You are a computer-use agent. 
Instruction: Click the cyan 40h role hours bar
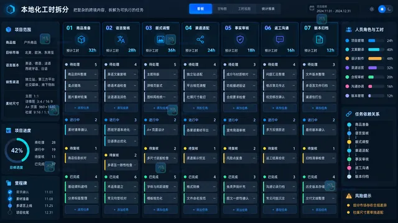pos(376,50)
